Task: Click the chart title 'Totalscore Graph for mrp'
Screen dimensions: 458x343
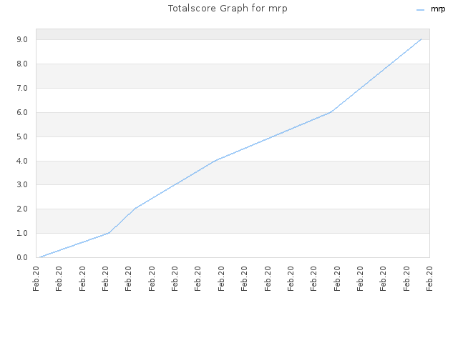Action: (228, 9)
